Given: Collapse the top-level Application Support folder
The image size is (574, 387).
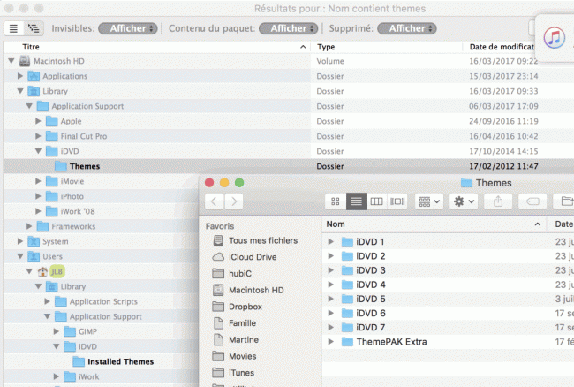Looking at the screenshot, I should pos(29,106).
